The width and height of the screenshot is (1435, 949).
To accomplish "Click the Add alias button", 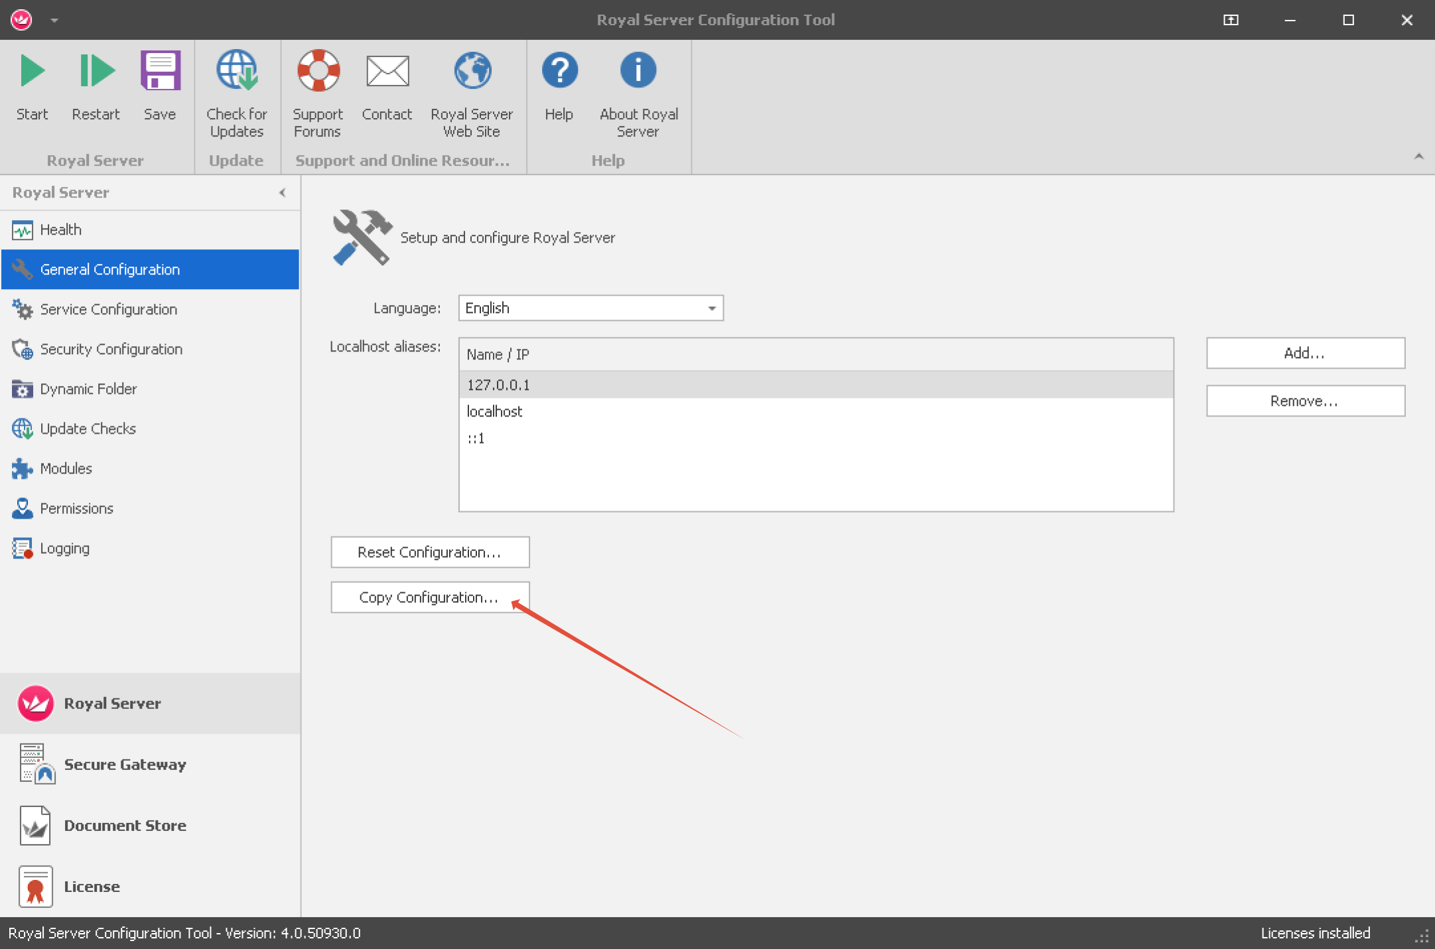I will point(1304,353).
